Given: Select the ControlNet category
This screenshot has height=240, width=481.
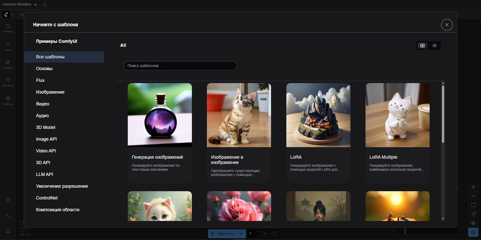Looking at the screenshot, I should point(64,198).
